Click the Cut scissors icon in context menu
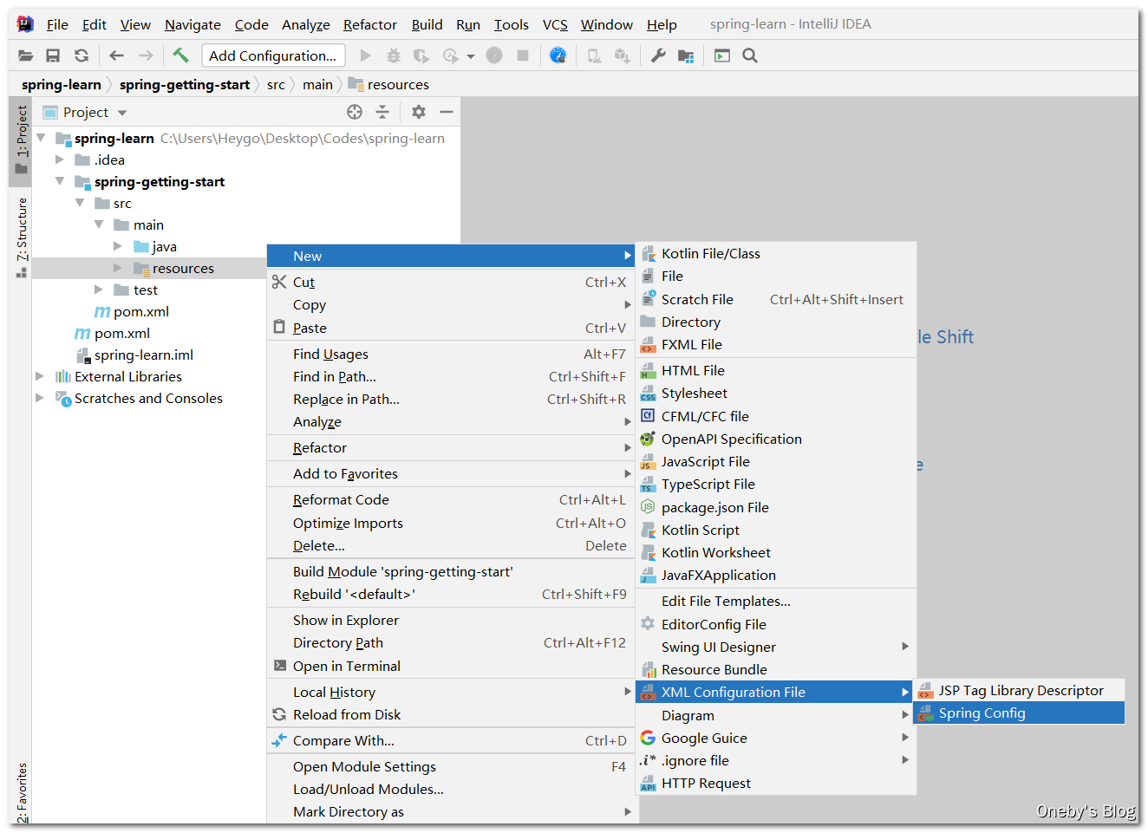 coord(279,282)
